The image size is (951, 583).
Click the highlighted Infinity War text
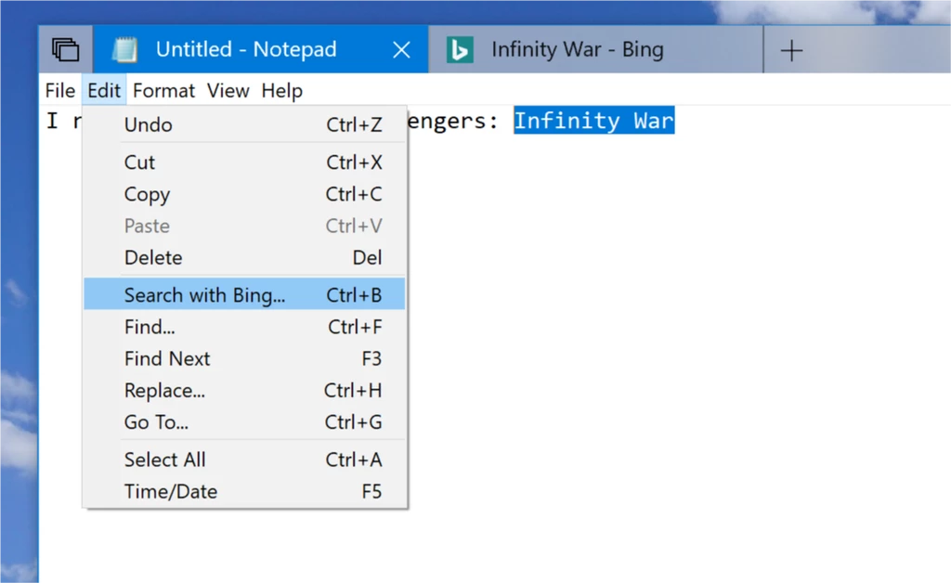coord(593,121)
